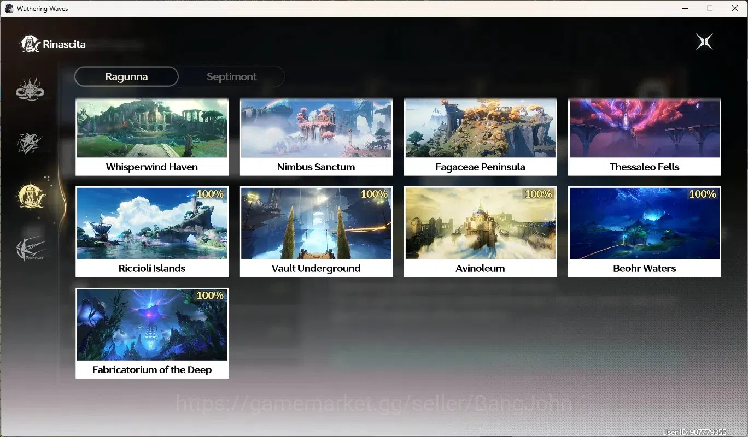Select the bottom winged region emblem in sidebar
The image size is (748, 437).
[30, 249]
